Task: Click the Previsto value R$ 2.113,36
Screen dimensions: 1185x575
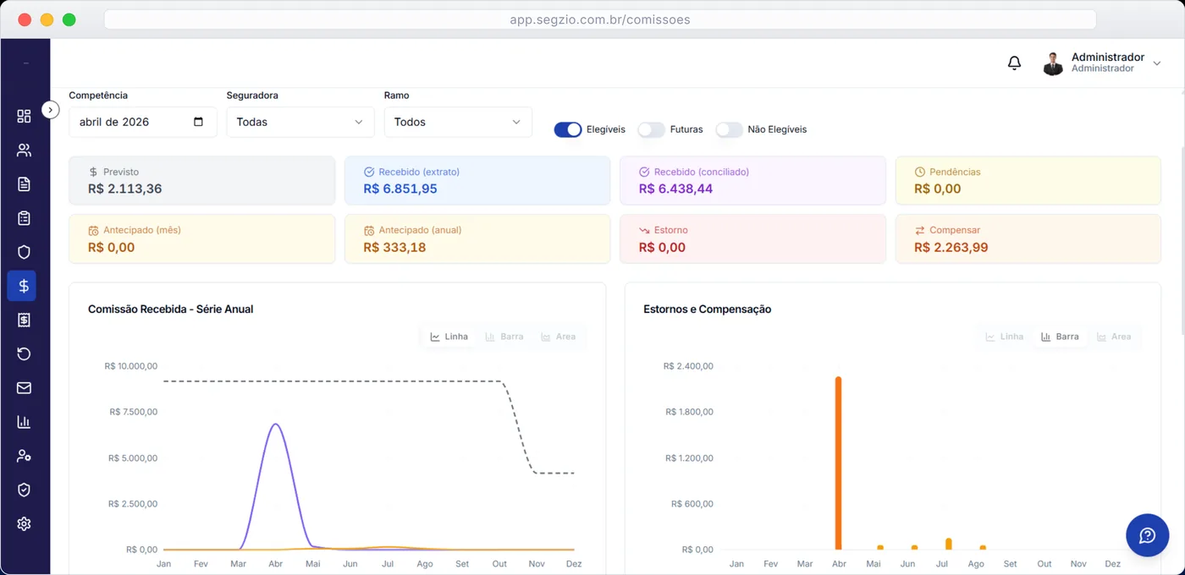Action: 124,189
